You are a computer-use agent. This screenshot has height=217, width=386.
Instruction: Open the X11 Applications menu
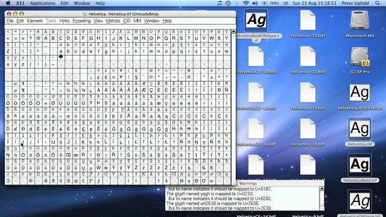click(x=43, y=3)
